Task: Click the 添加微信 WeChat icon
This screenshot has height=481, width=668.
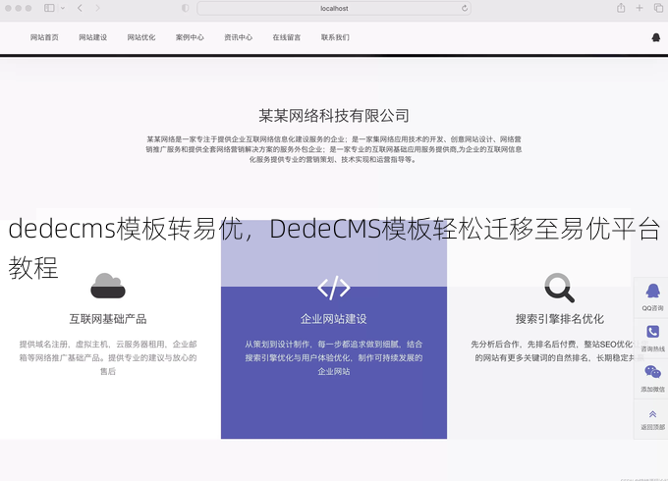Action: pos(652,372)
